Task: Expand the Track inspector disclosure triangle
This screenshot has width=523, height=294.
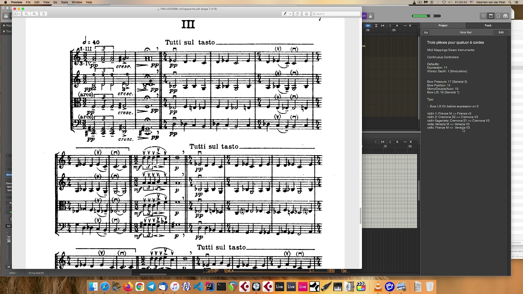Action: (x=4, y=31)
